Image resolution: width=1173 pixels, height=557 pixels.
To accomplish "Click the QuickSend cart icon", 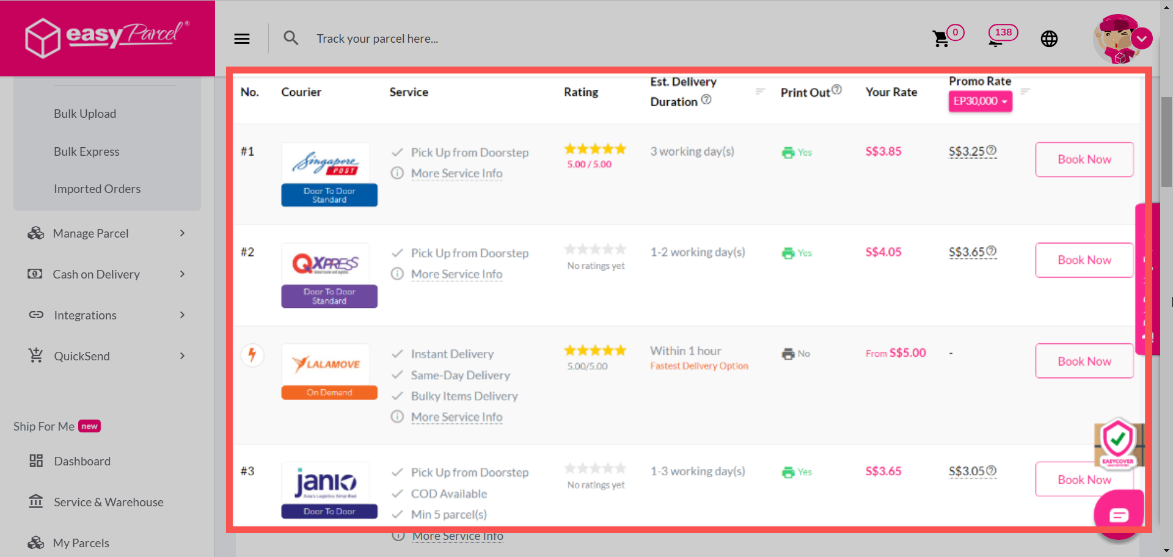I will pyautogui.click(x=36, y=355).
